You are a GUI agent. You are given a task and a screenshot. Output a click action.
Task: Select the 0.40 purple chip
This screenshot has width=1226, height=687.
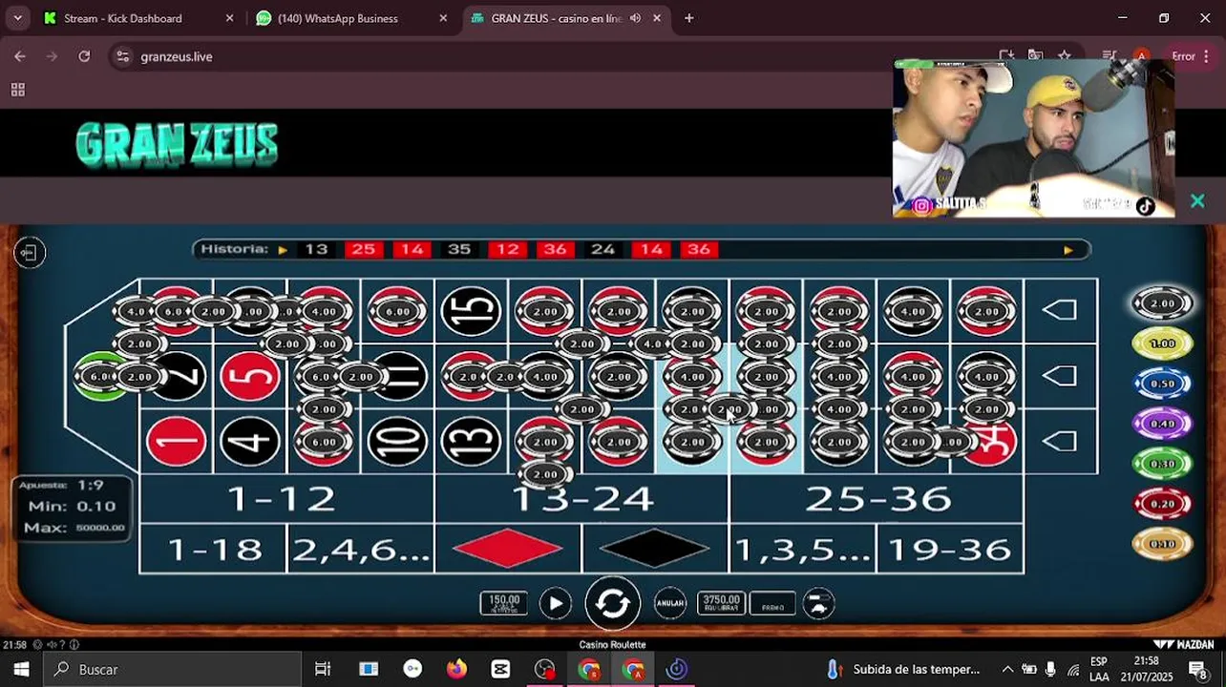click(x=1162, y=424)
